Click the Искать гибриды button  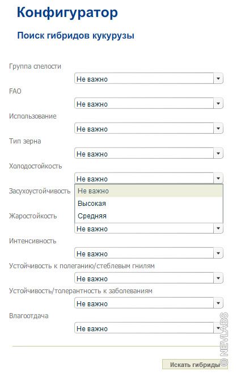pyautogui.click(x=195, y=365)
